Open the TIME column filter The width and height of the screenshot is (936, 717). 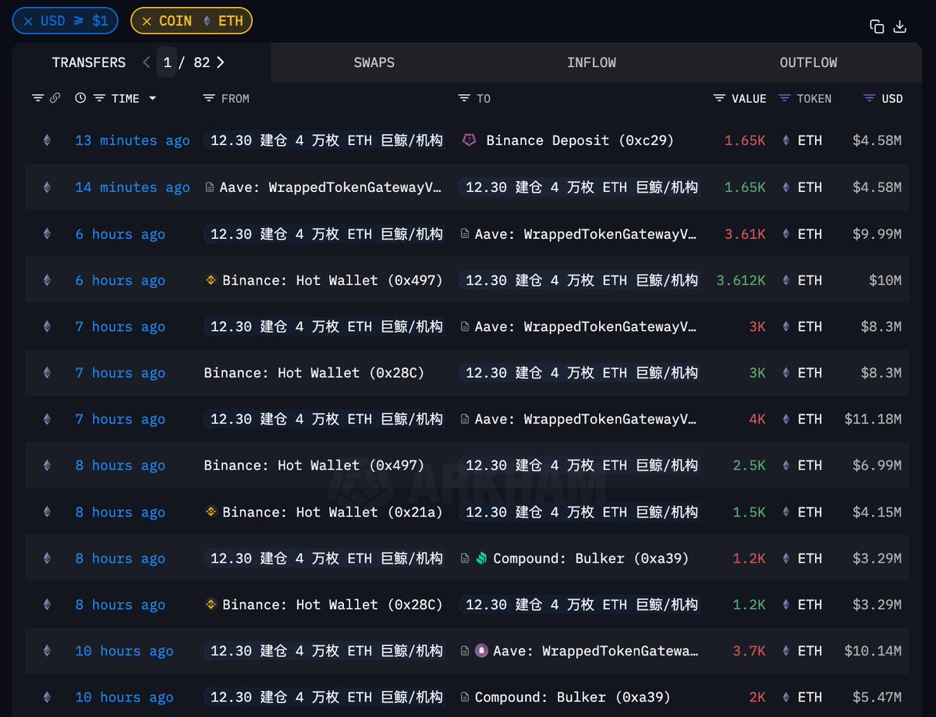coord(99,98)
